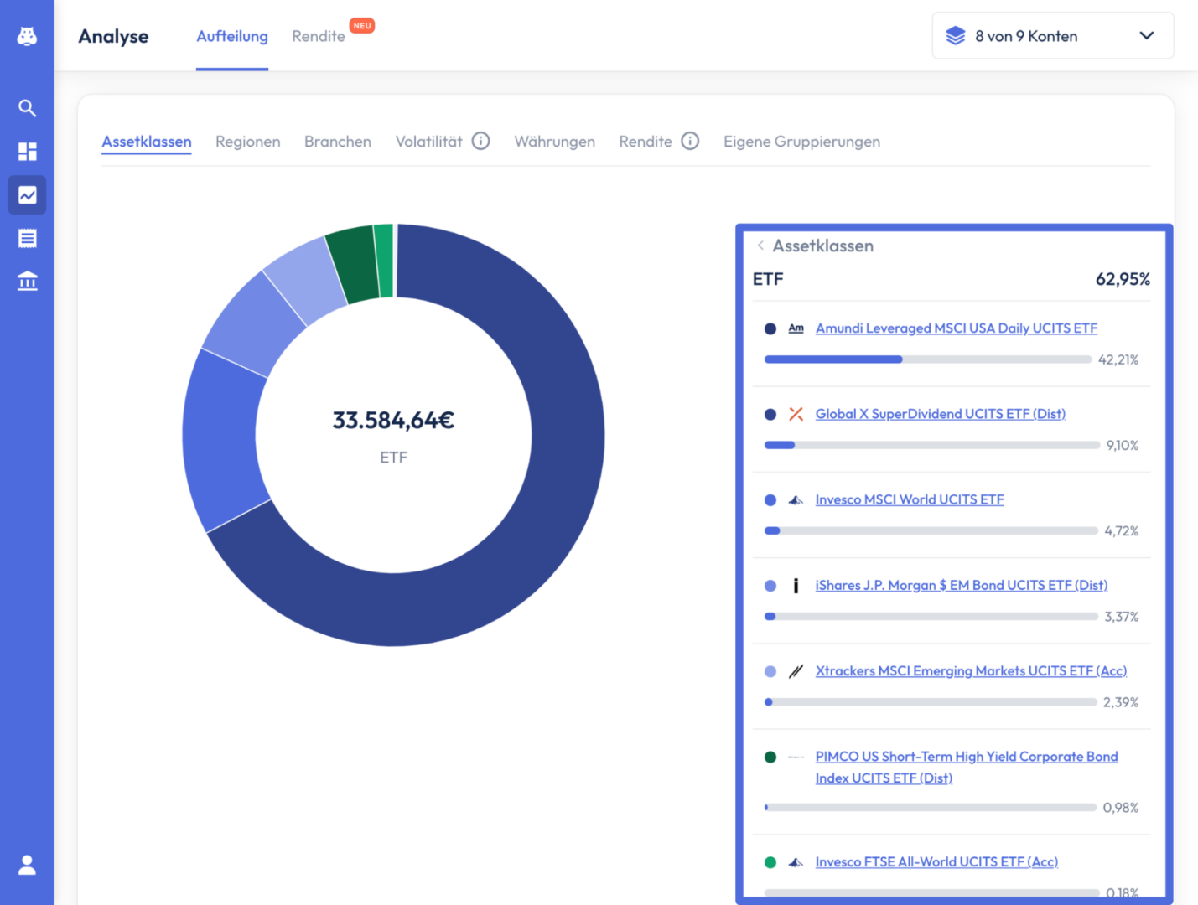The width and height of the screenshot is (1198, 905).
Task: Open the activities list icon in the sidebar
Action: 27,239
